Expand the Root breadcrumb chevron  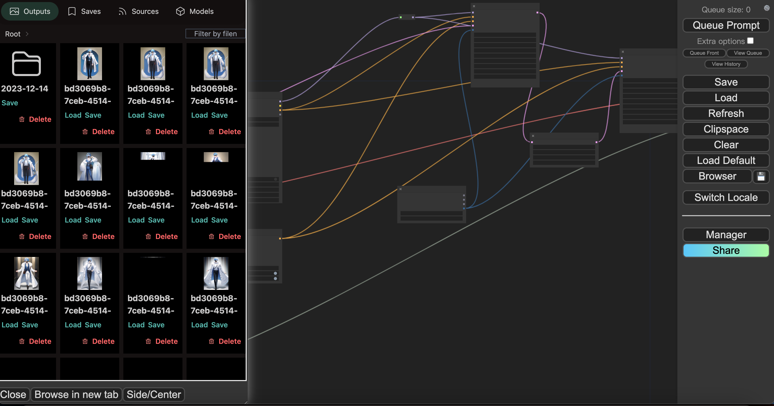click(x=27, y=34)
